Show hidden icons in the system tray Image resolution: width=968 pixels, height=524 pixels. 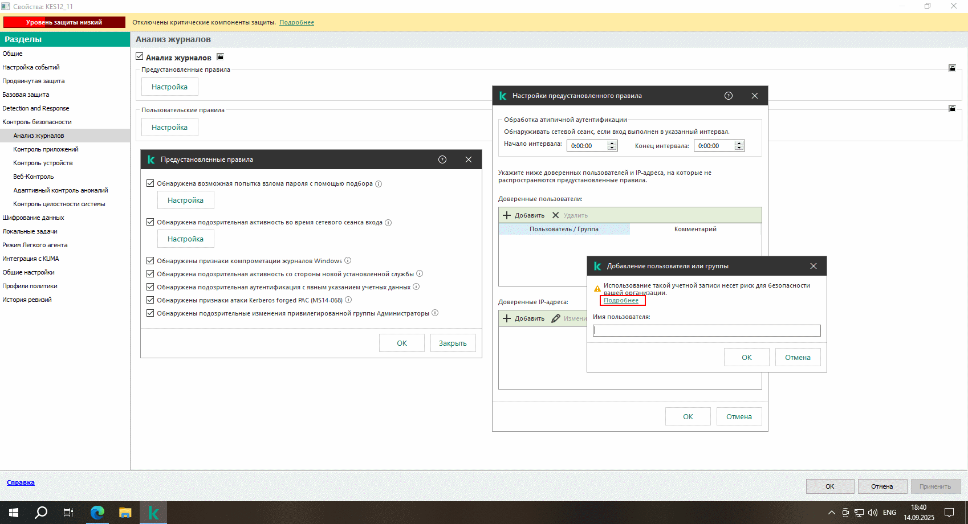coord(831,513)
